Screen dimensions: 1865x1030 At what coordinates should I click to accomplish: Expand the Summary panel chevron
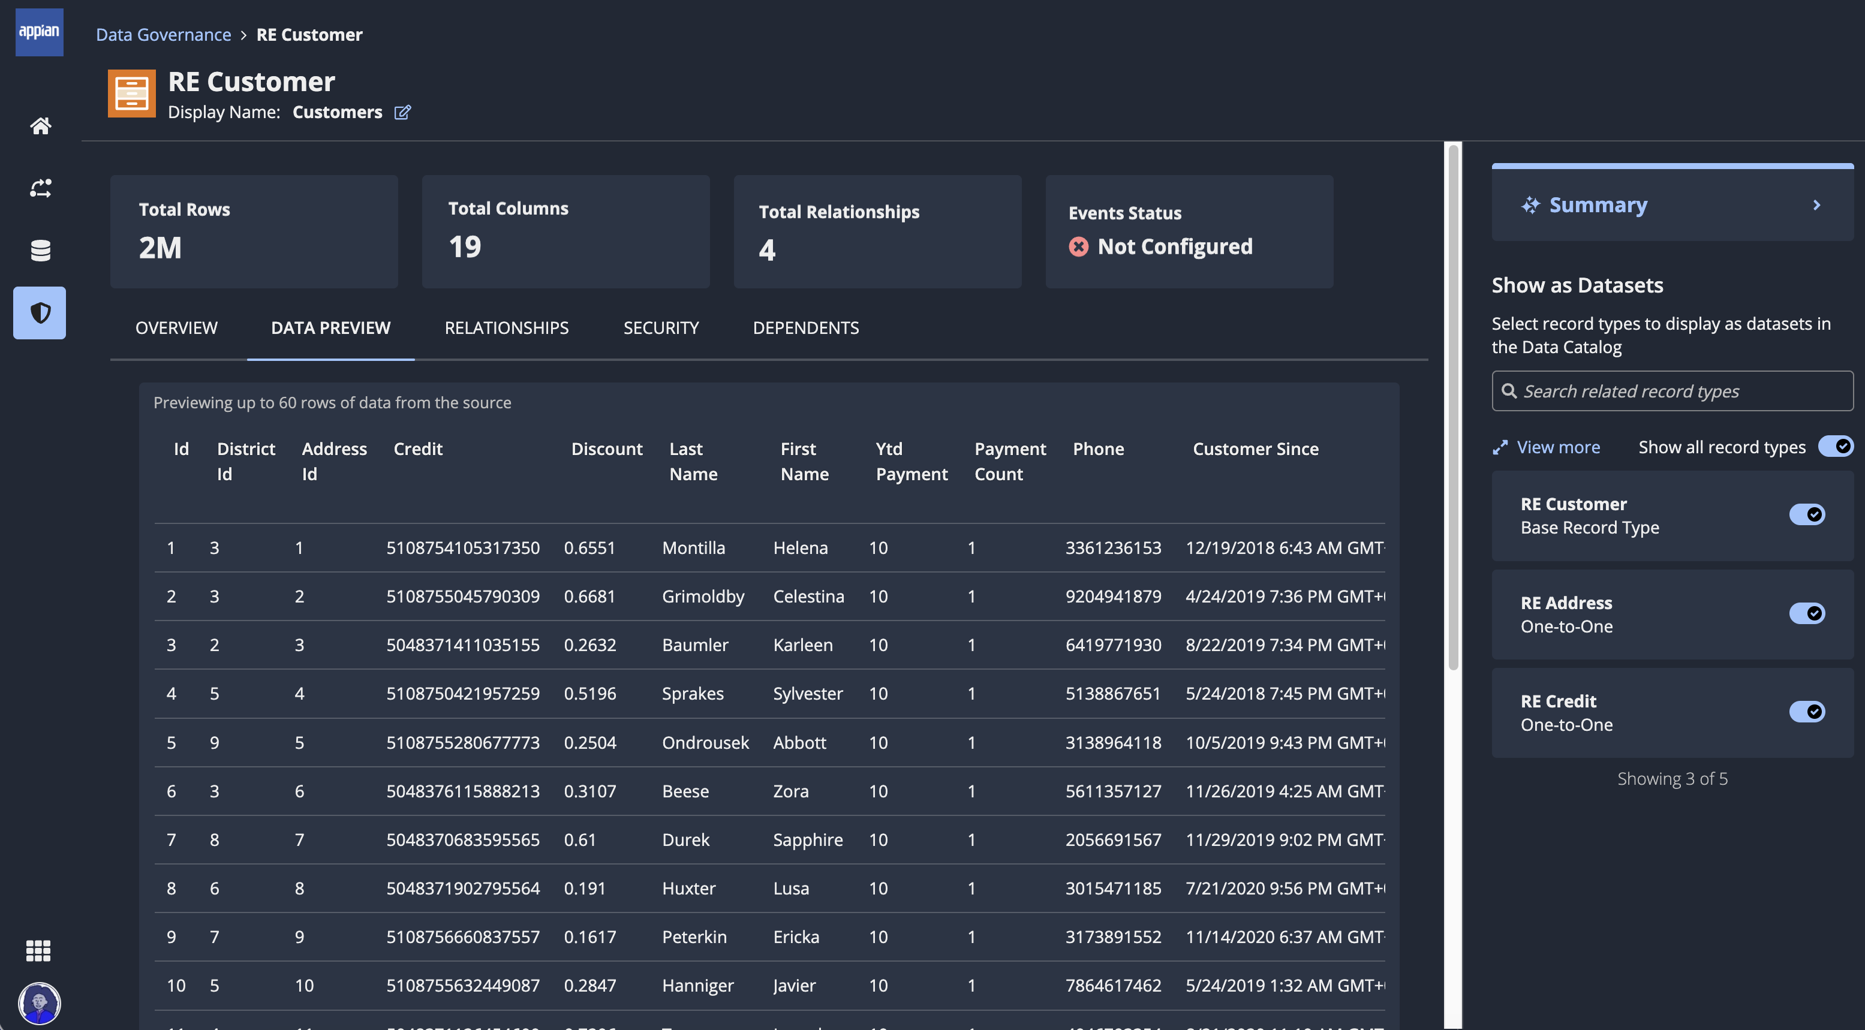pyautogui.click(x=1816, y=206)
